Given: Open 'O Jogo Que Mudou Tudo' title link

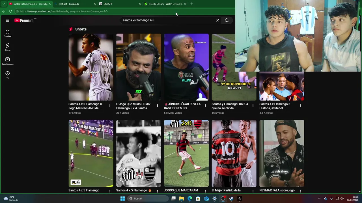Looking at the screenshot, I should (133, 106).
